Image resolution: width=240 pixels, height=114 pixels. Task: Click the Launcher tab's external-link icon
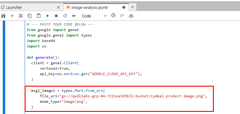coord(3,7)
